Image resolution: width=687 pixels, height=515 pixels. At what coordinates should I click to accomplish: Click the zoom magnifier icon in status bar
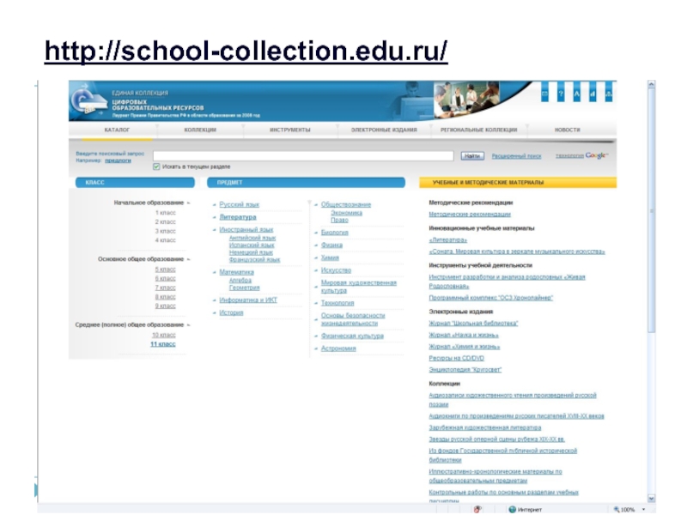(x=617, y=509)
